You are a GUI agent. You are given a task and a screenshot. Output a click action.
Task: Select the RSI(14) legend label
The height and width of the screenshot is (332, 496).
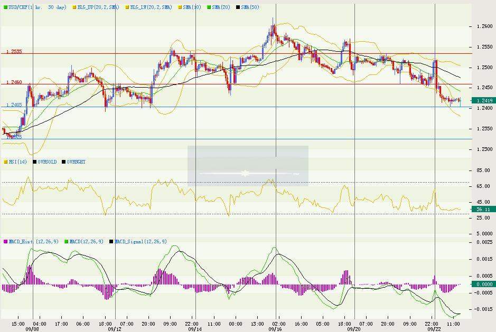pos(18,162)
